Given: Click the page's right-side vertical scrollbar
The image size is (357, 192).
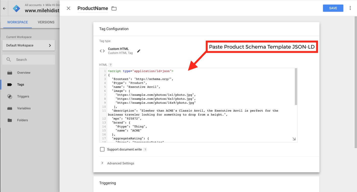Looking at the screenshot, I should (x=356, y=82).
